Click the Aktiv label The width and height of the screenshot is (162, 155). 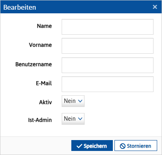[x=46, y=102]
